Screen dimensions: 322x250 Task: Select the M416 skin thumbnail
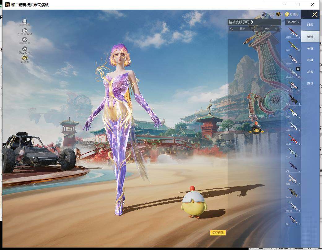pos(293,32)
